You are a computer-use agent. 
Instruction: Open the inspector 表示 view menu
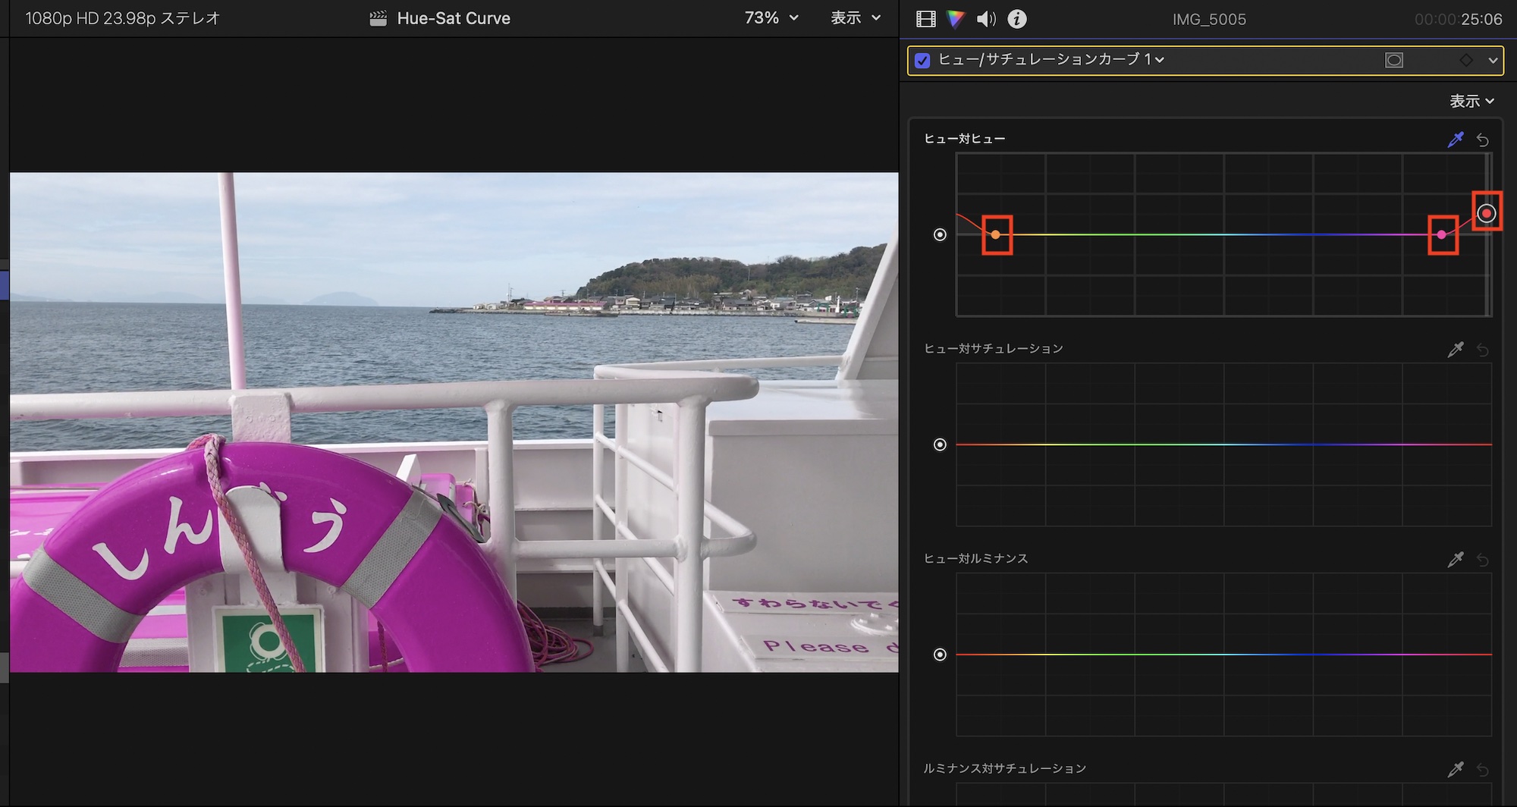pyautogui.click(x=1471, y=101)
